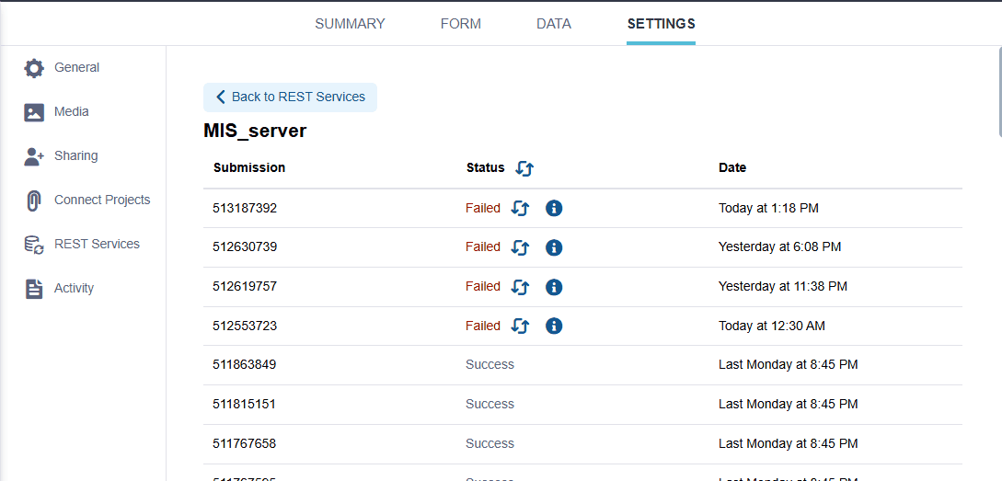Click Failed status of submission 512553723
This screenshot has height=481, width=1002.
483,326
